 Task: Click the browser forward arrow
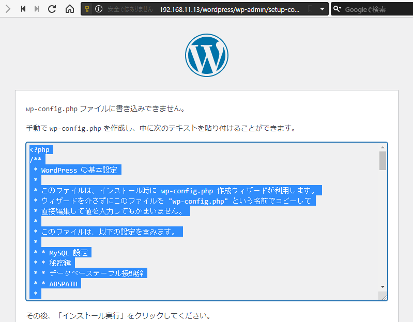7,9
